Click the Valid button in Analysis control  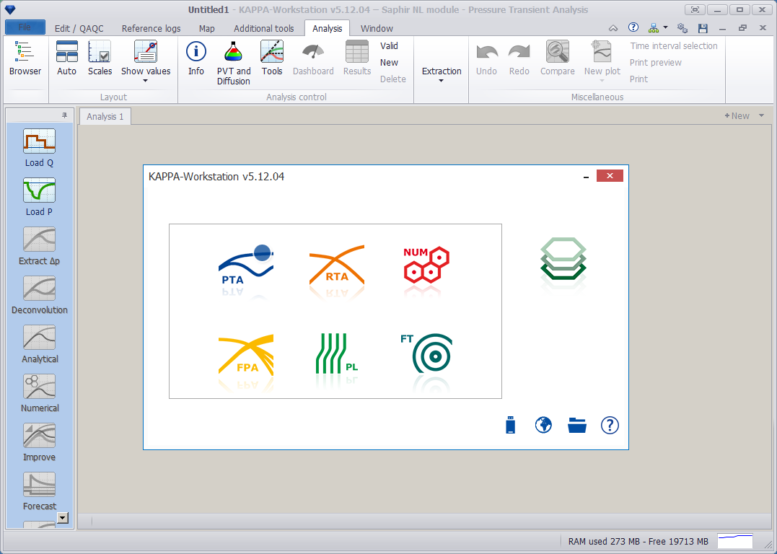tap(389, 45)
